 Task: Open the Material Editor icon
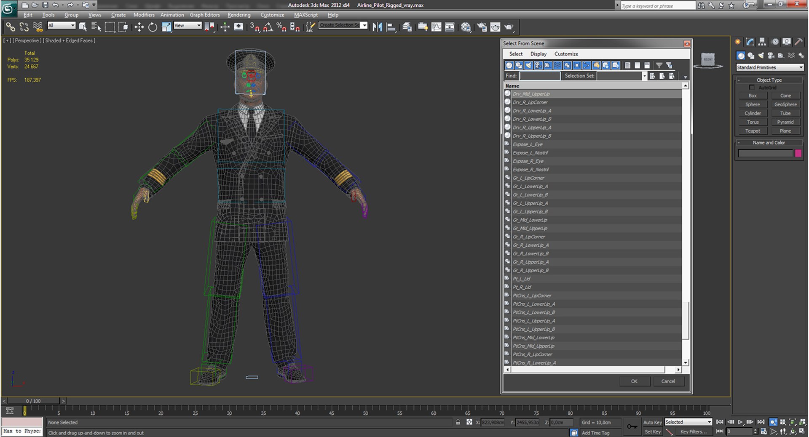click(466, 27)
